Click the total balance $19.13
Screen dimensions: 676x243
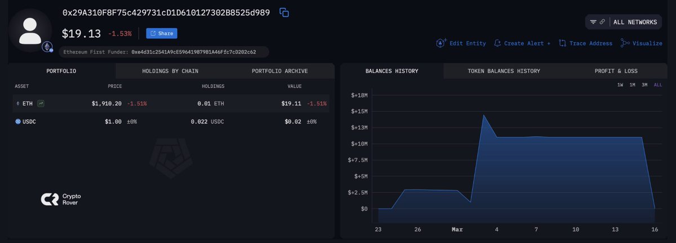81,33
